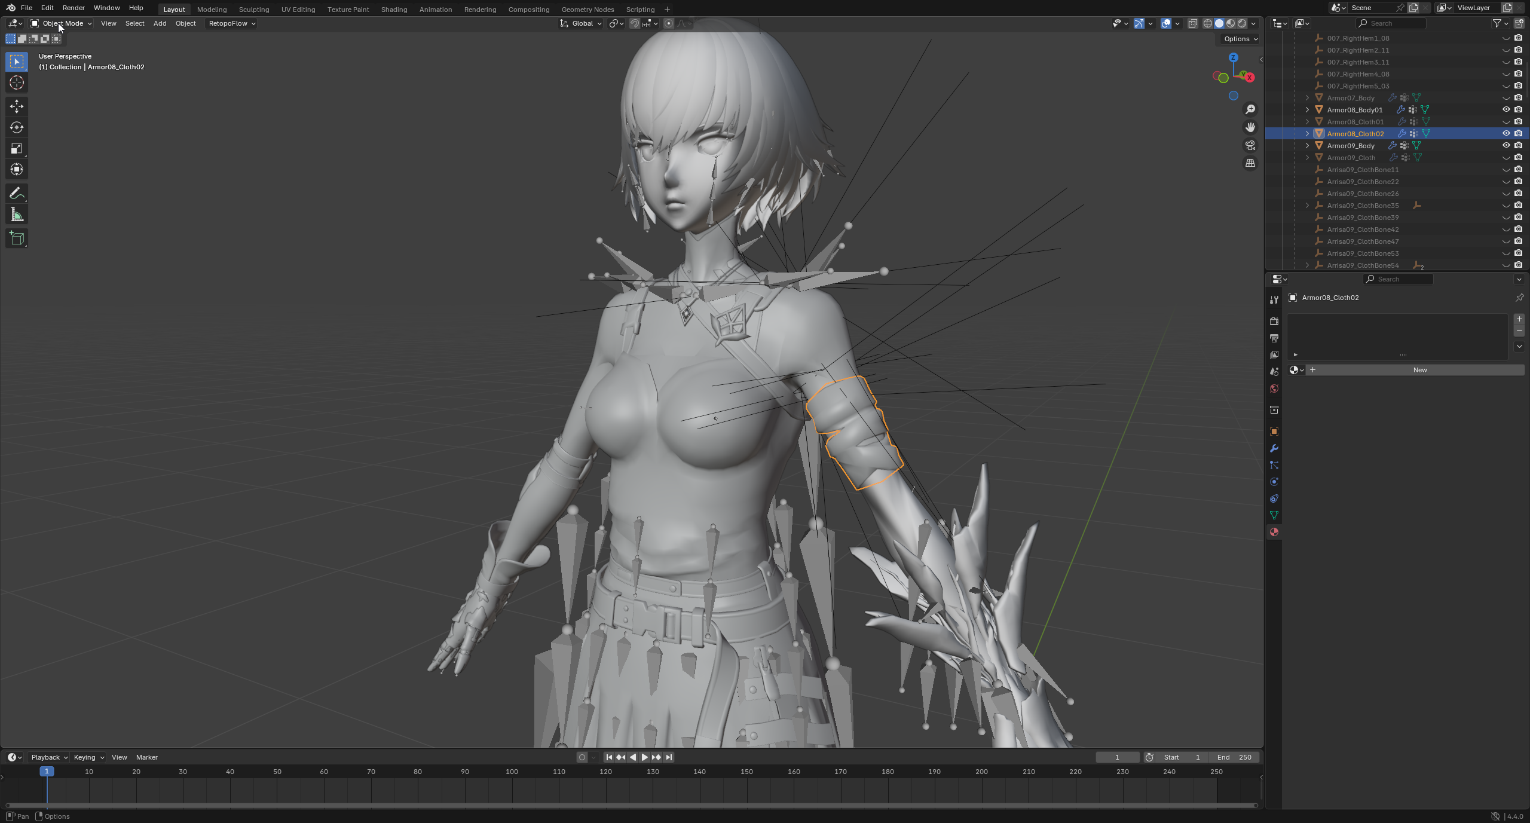1530x823 pixels.
Task: Expand Arrisa09_ClothBone35 in outliner
Action: [1307, 206]
